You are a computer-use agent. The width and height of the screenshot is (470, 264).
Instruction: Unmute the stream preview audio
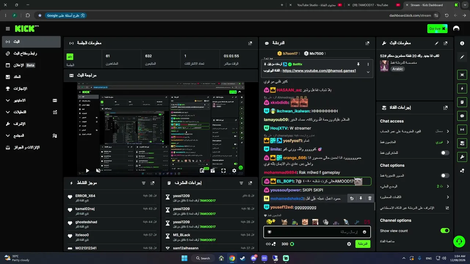pyautogui.click(x=98, y=170)
